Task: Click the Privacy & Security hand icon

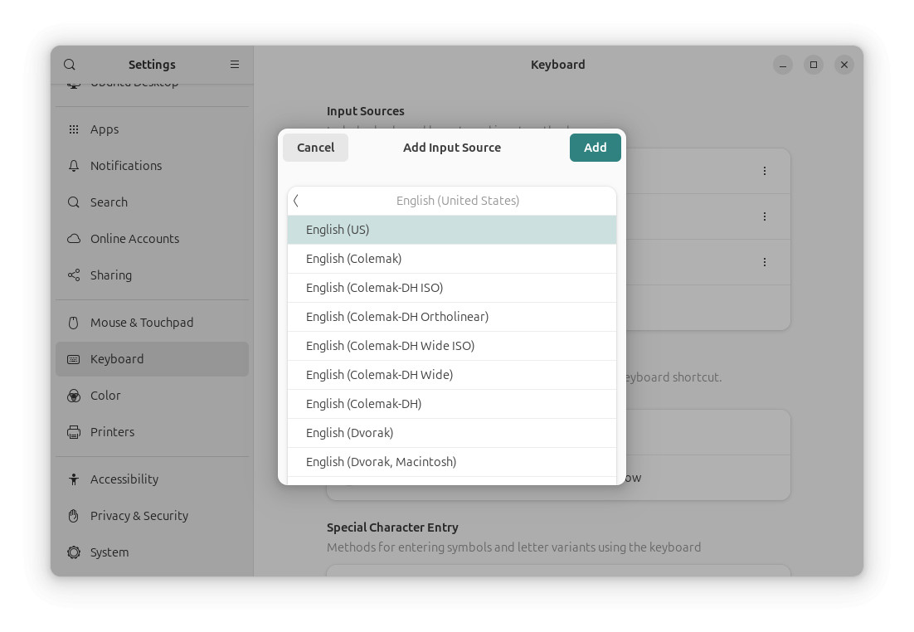Action: pyautogui.click(x=74, y=516)
